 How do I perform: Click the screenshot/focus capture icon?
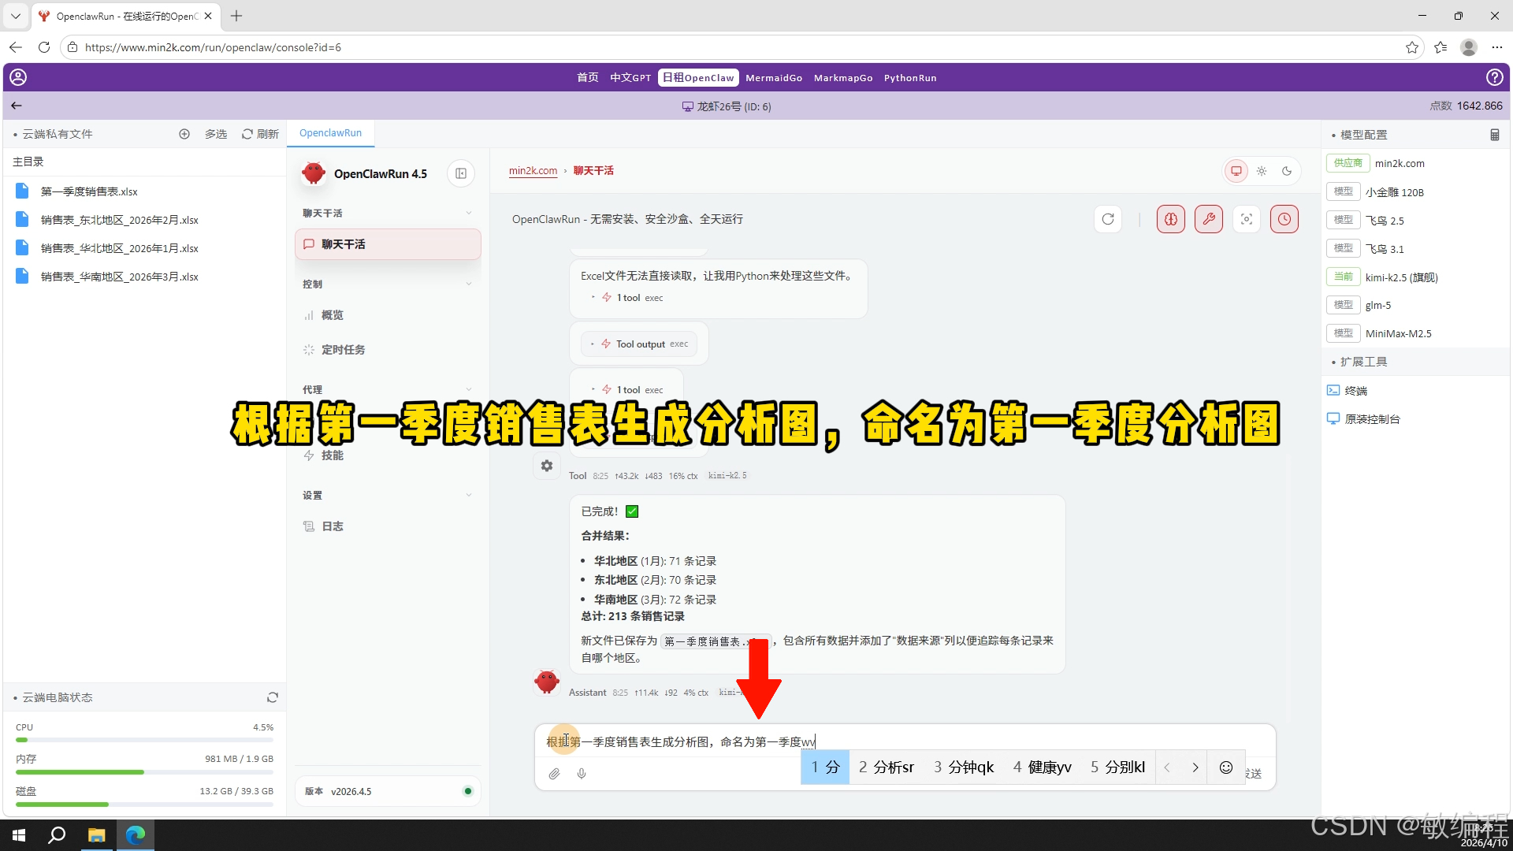[x=1246, y=219]
